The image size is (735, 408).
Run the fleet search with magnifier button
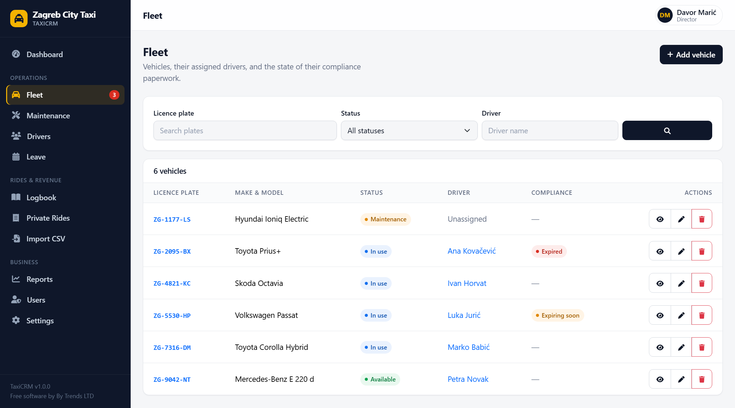pyautogui.click(x=667, y=131)
